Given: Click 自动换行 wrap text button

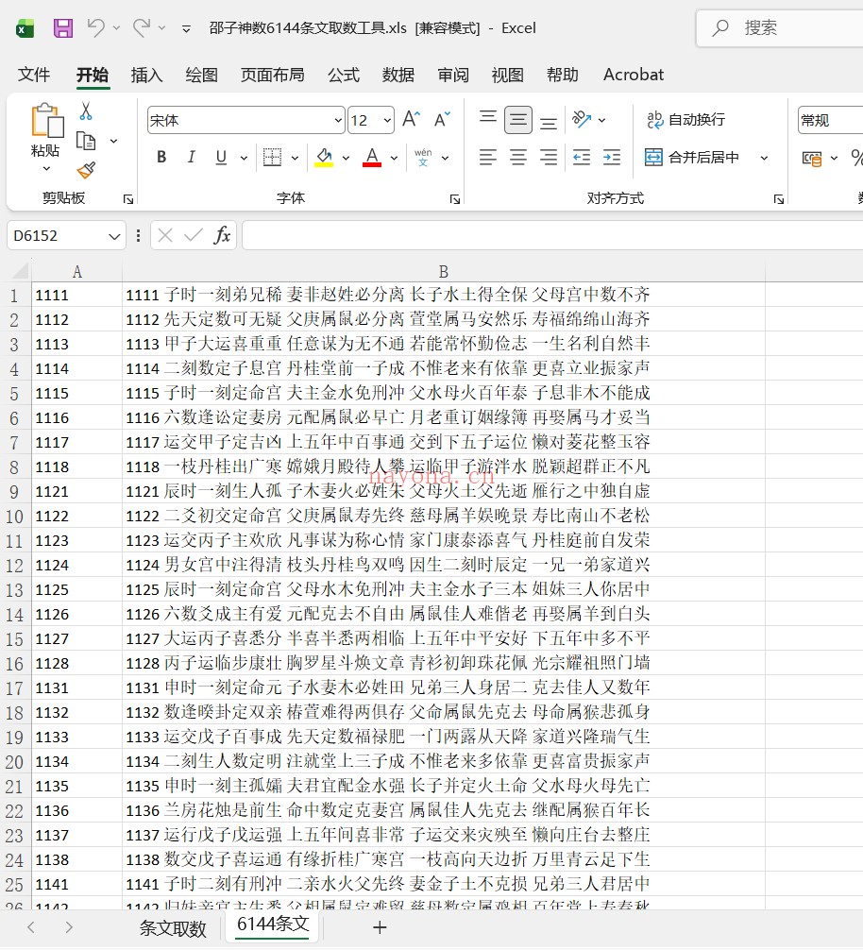Looking at the screenshot, I should tap(685, 119).
